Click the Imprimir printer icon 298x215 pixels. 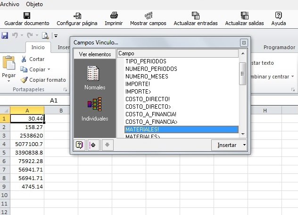click(114, 15)
